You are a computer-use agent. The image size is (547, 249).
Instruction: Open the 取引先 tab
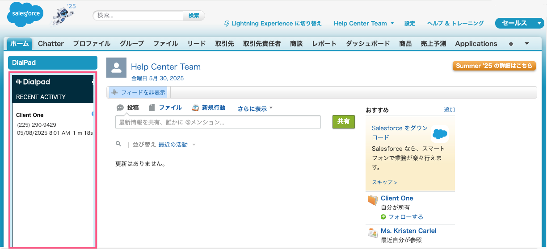[x=224, y=44]
